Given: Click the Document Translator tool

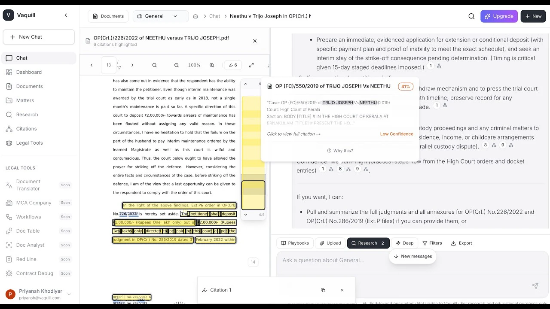Looking at the screenshot, I should tap(39, 185).
